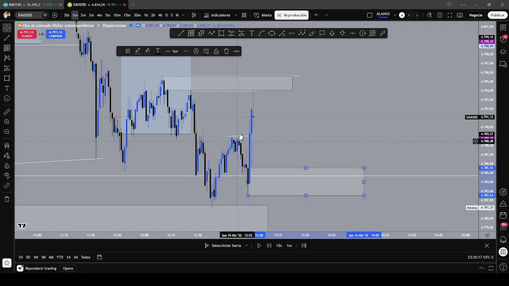Click the Negocie button
The image size is (509, 286).
(x=476, y=15)
